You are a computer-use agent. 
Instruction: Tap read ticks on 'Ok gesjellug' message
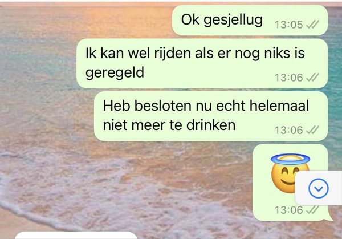pyautogui.click(x=312, y=25)
